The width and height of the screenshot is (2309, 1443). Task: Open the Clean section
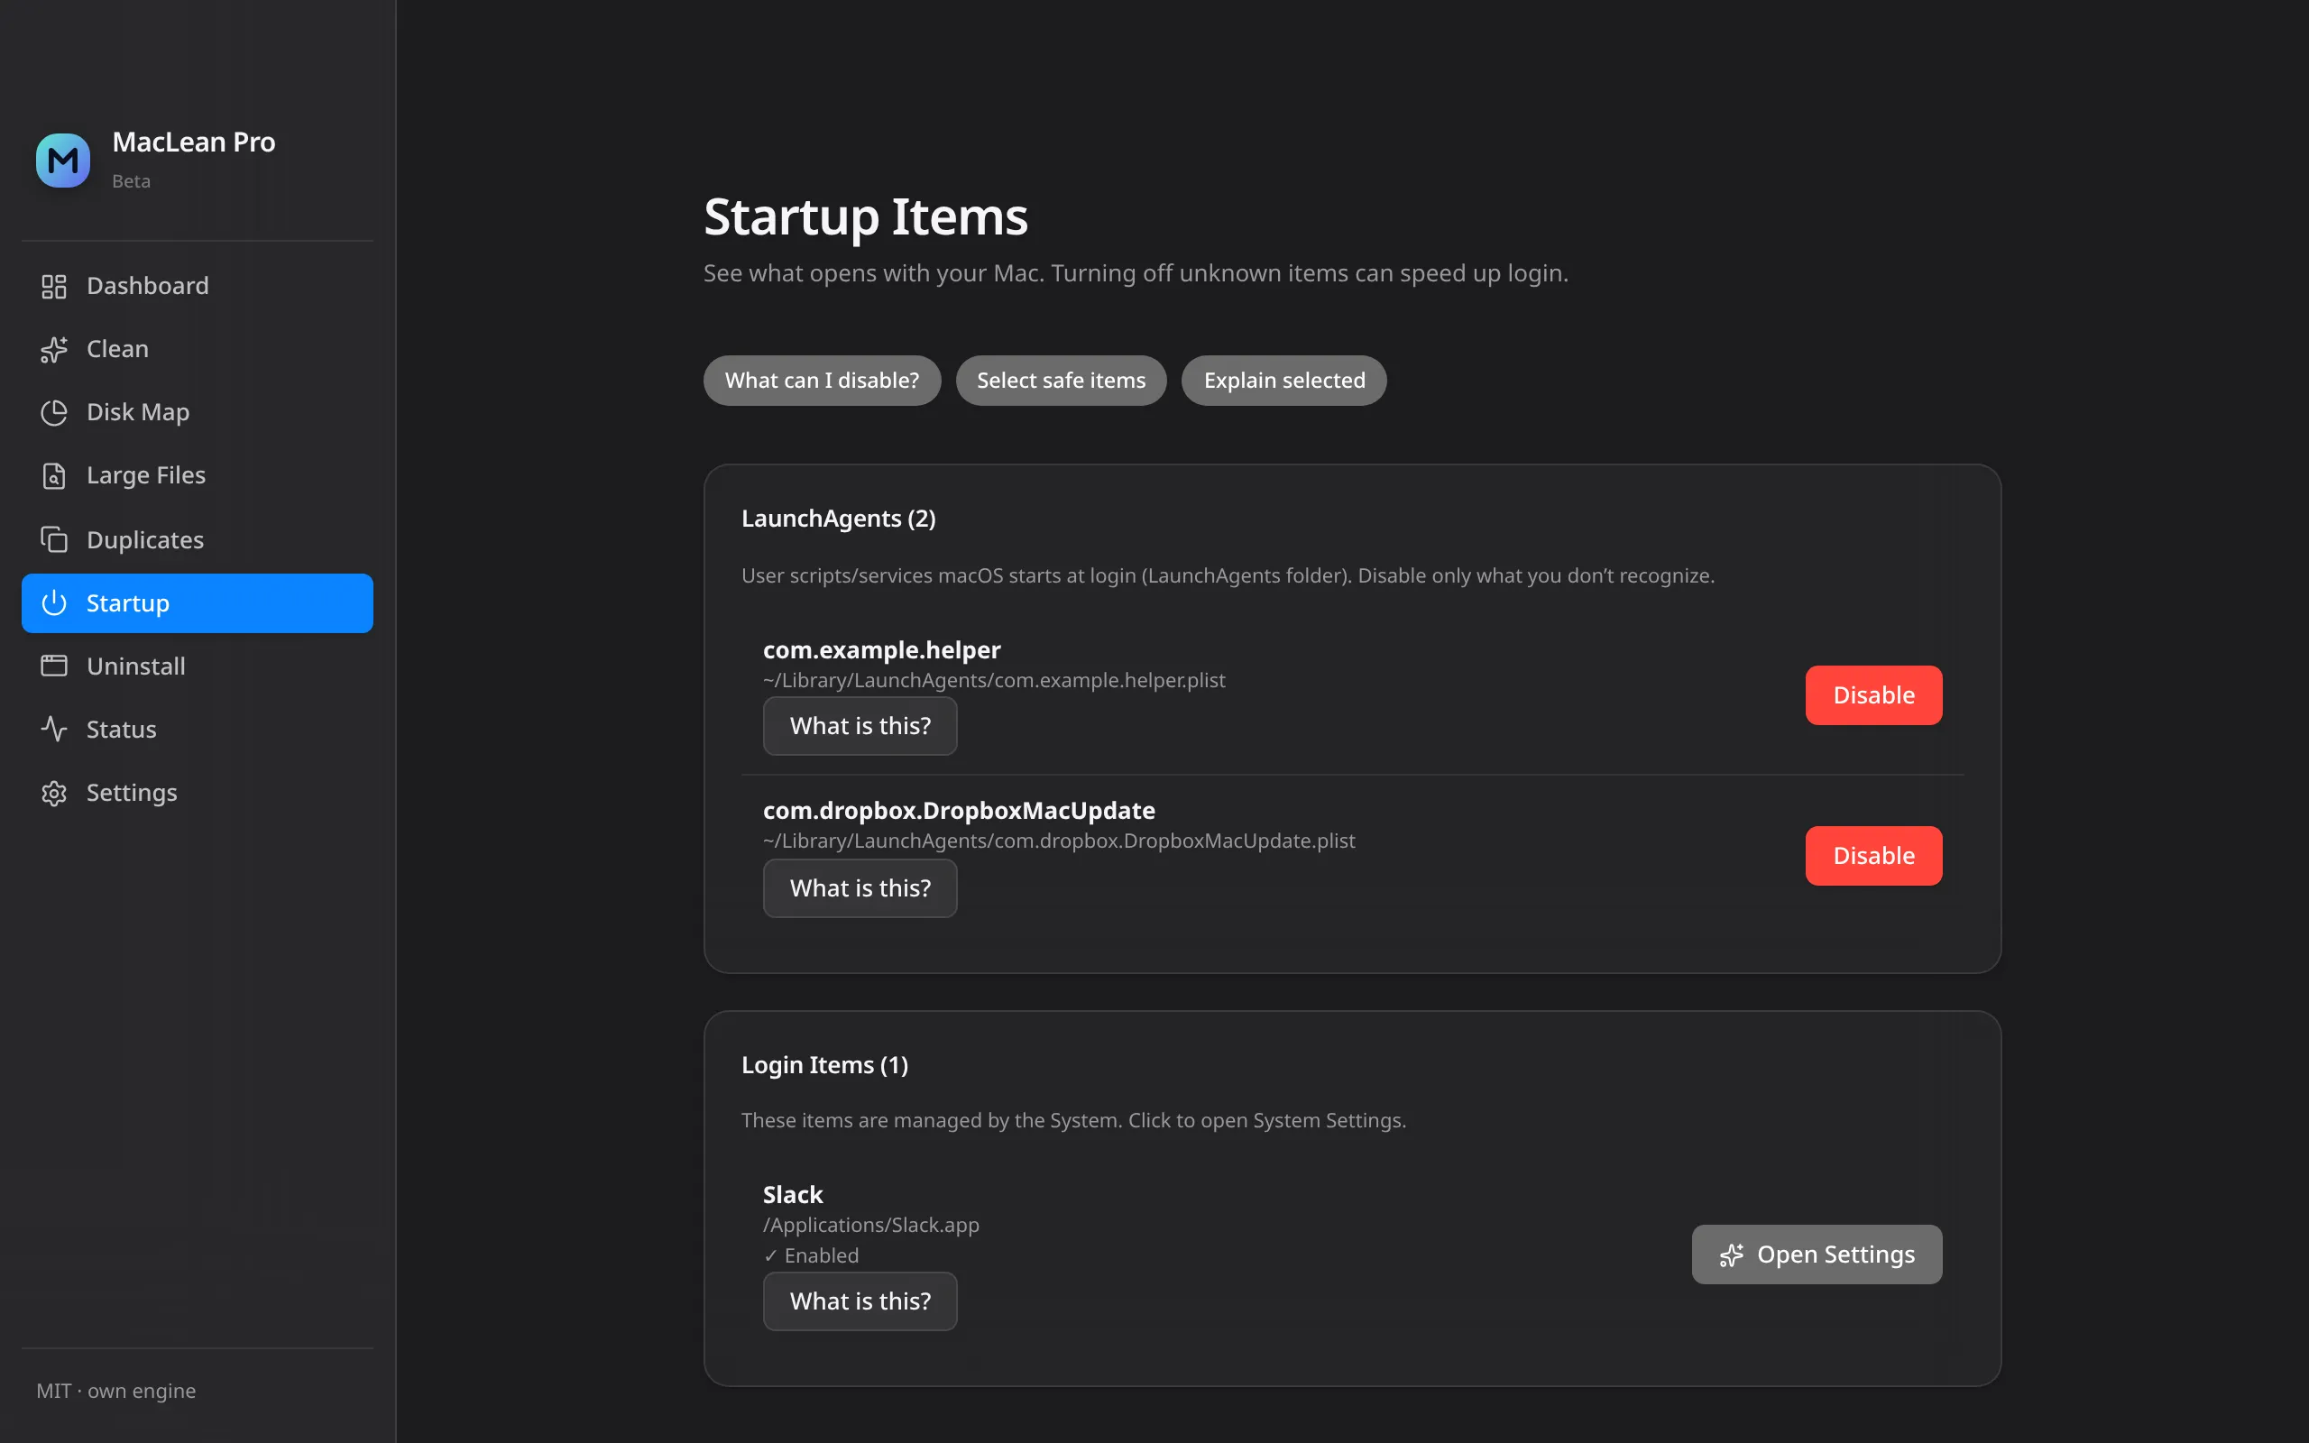[x=198, y=349]
